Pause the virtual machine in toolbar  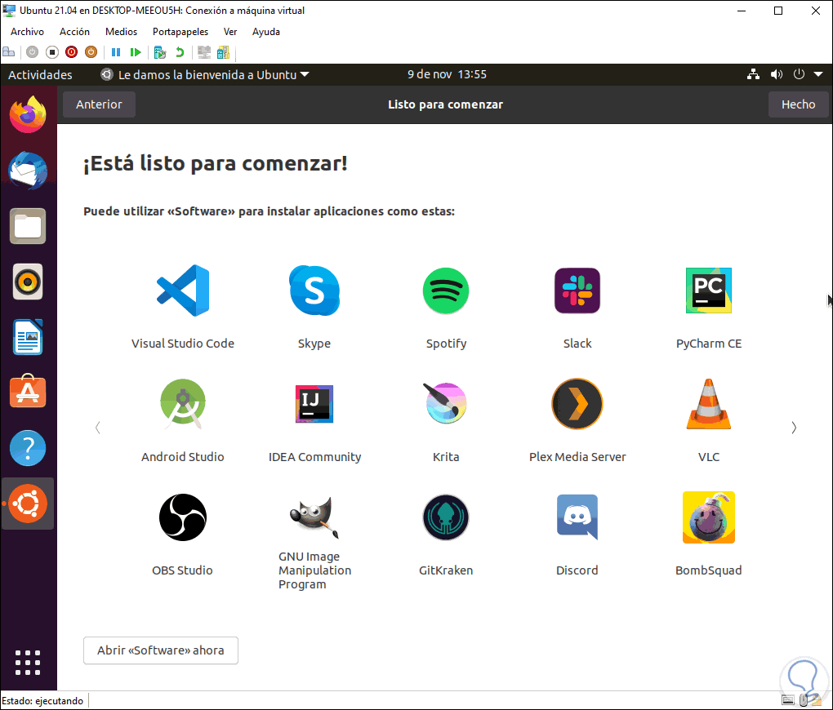[116, 52]
